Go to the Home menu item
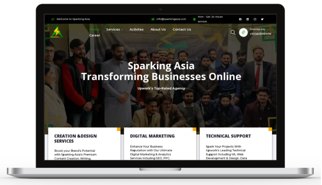 tap(94, 30)
